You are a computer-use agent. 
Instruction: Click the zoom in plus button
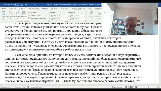pyautogui.click(x=154, y=87)
